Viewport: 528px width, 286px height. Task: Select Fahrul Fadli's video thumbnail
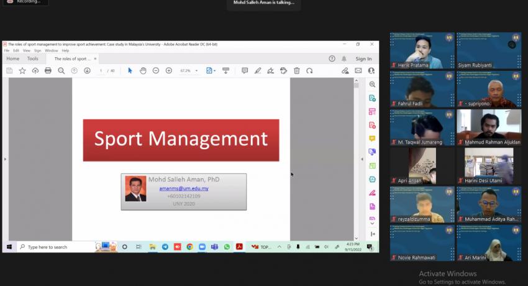tap(422, 90)
